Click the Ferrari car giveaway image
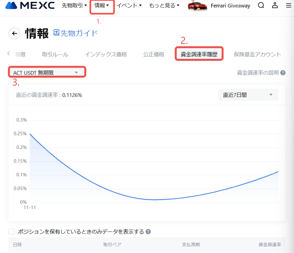Screen dimensions: 294x253 [x=197, y=6]
